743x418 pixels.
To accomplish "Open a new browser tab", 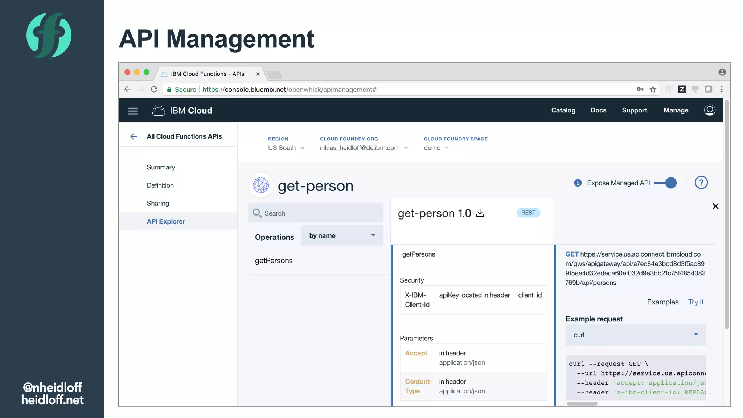I will (274, 74).
